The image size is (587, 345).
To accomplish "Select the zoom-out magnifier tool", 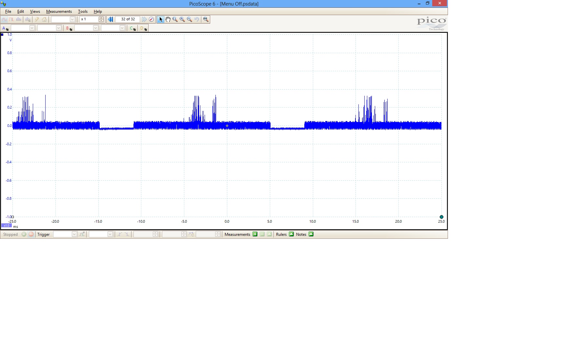I will (x=190, y=19).
